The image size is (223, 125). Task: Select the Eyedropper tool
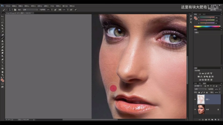point(3,32)
